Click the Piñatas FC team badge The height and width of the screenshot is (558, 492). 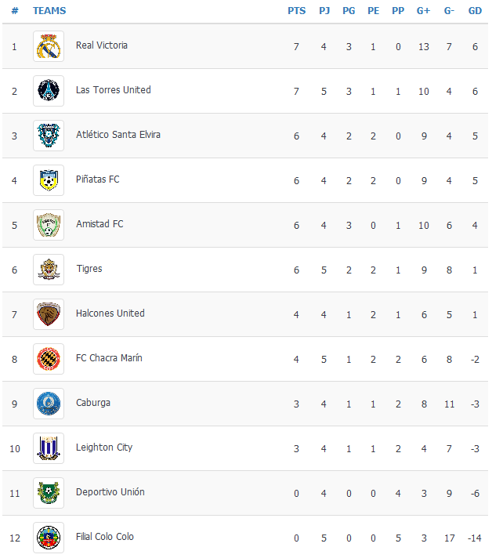coord(49,180)
